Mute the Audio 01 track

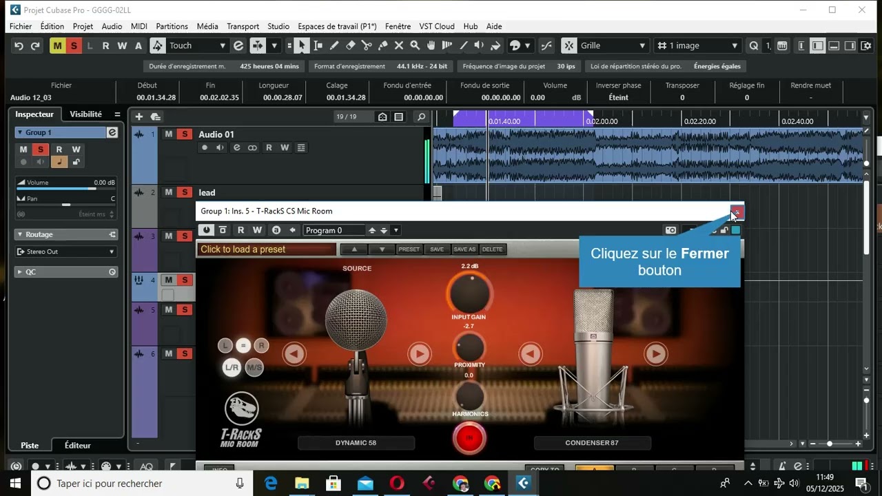click(169, 134)
